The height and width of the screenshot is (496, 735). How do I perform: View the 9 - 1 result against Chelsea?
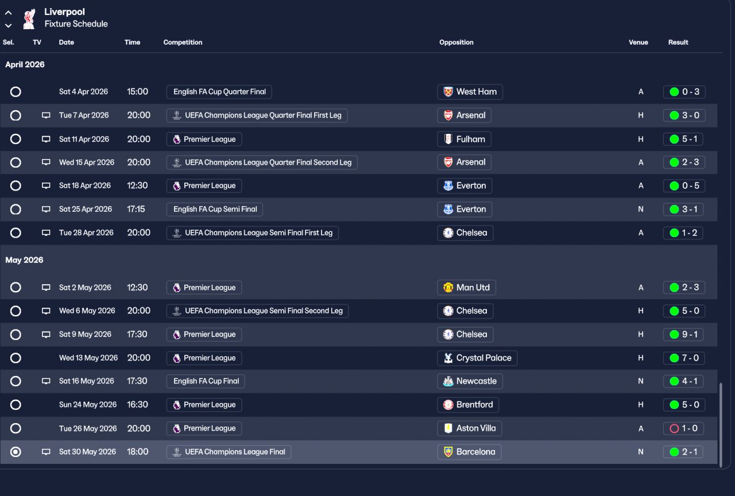click(x=683, y=335)
